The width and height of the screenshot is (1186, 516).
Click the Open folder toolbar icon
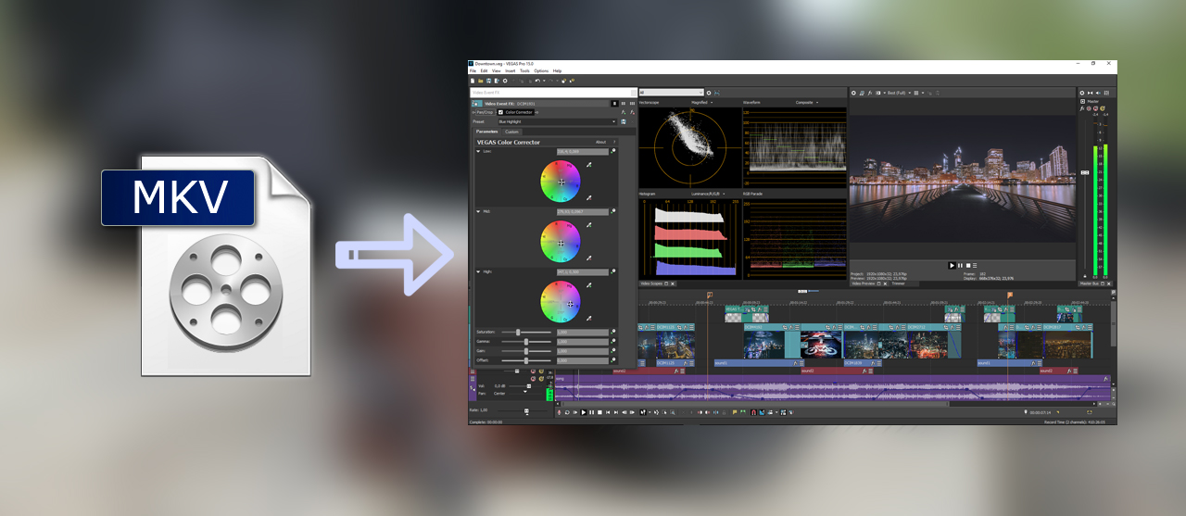pyautogui.click(x=480, y=81)
